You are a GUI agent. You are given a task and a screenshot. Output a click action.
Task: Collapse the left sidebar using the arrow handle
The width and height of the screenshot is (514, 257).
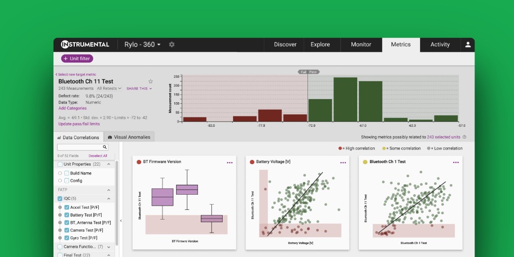pos(121,221)
